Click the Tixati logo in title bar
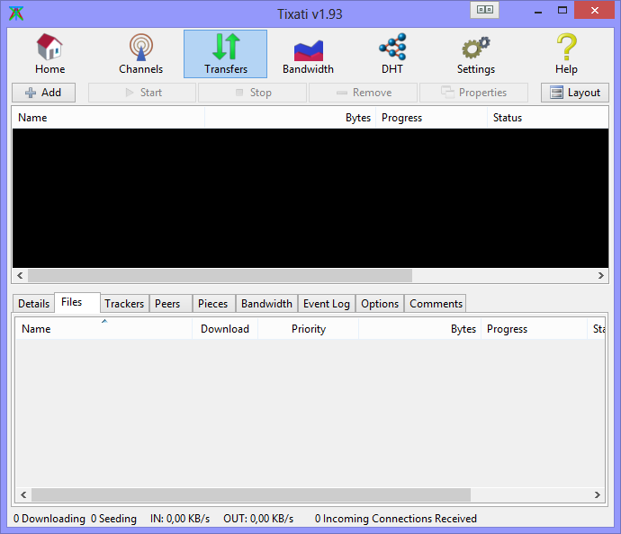The width and height of the screenshot is (621, 534). 16,13
